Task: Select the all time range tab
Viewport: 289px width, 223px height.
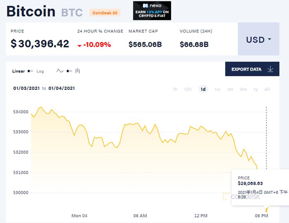Action: 266,90
